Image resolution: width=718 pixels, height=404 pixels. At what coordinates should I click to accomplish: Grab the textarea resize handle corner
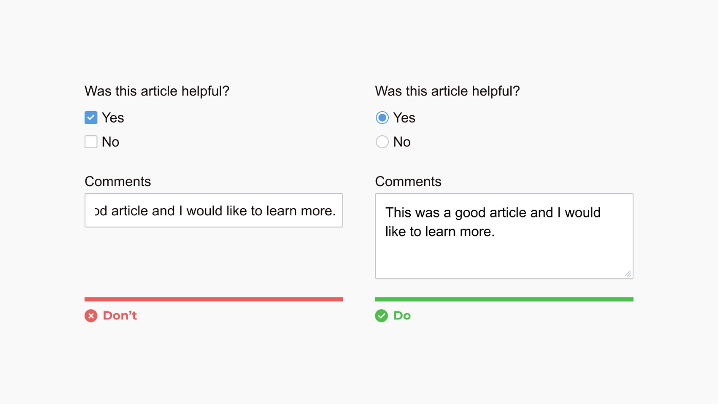click(628, 274)
